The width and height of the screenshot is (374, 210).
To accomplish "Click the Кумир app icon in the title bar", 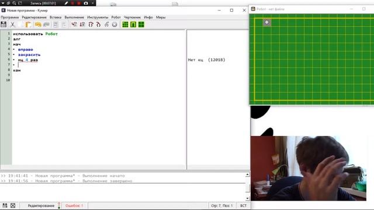I will pos(4,10).
